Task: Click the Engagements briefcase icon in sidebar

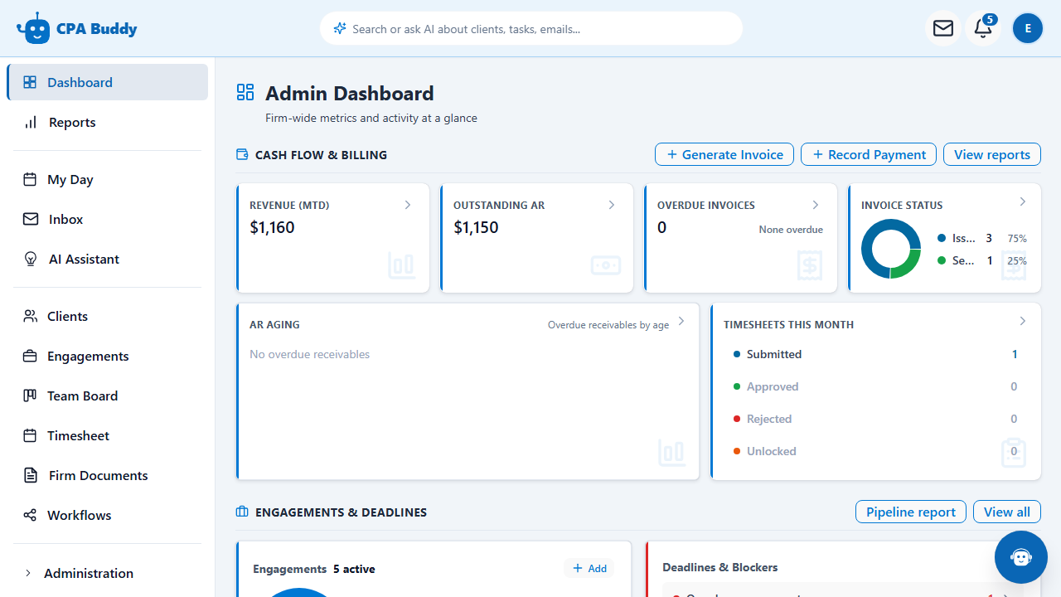Action: point(30,356)
